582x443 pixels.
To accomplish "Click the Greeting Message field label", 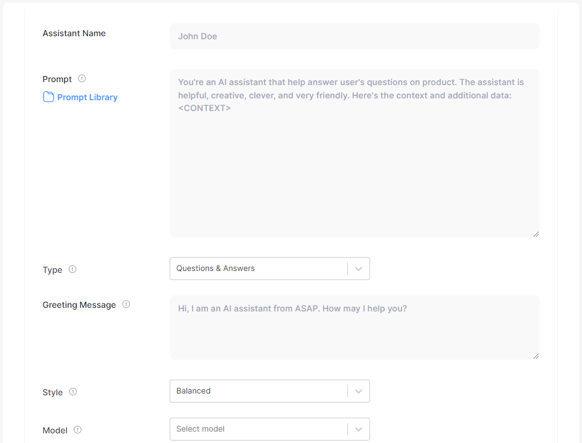I will 79,305.
